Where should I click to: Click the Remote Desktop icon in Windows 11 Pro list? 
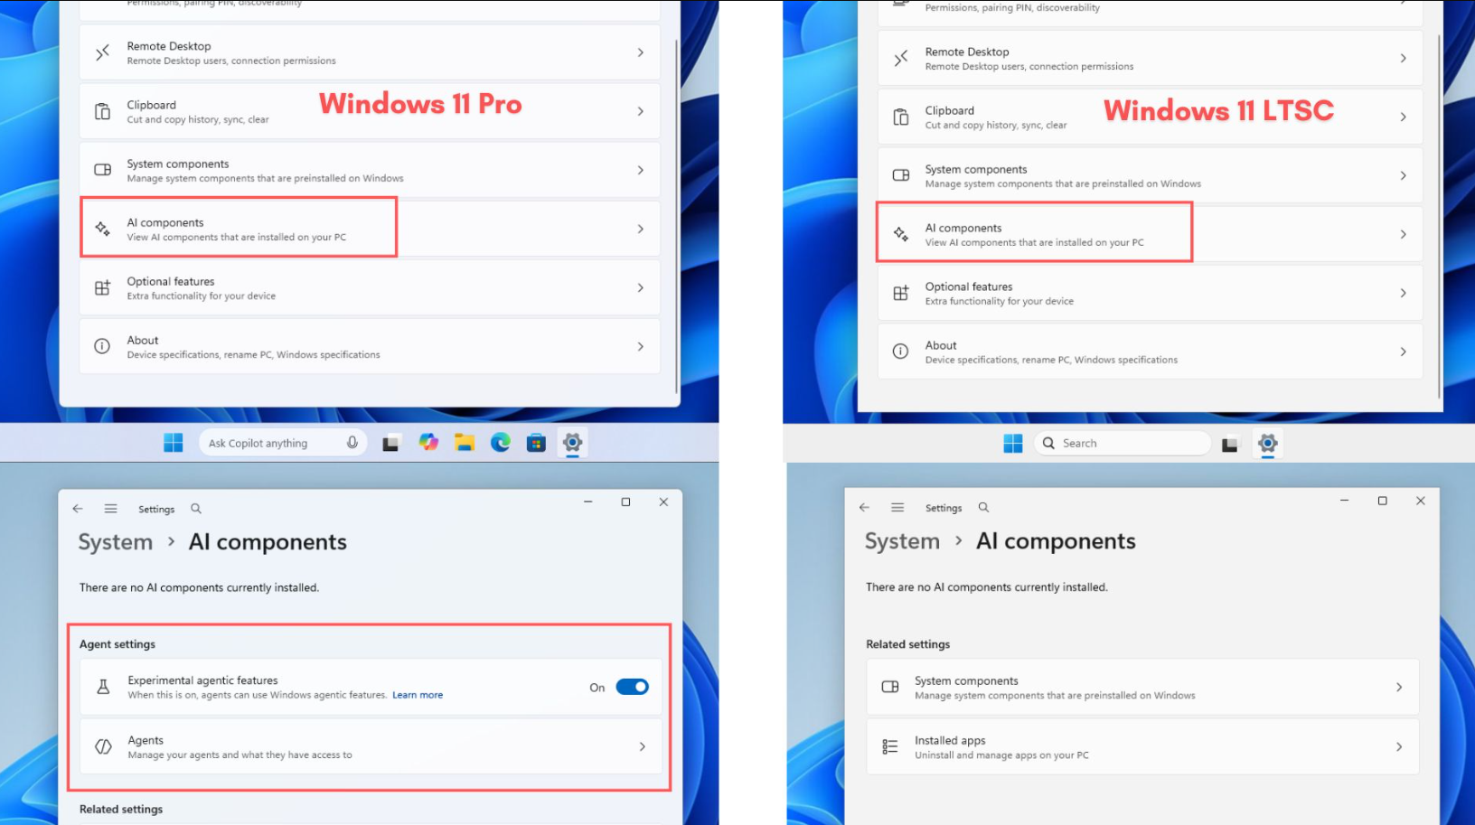point(103,52)
